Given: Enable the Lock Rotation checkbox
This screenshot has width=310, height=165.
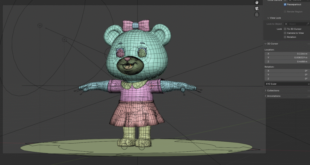Looking at the screenshot, I should point(285,37).
